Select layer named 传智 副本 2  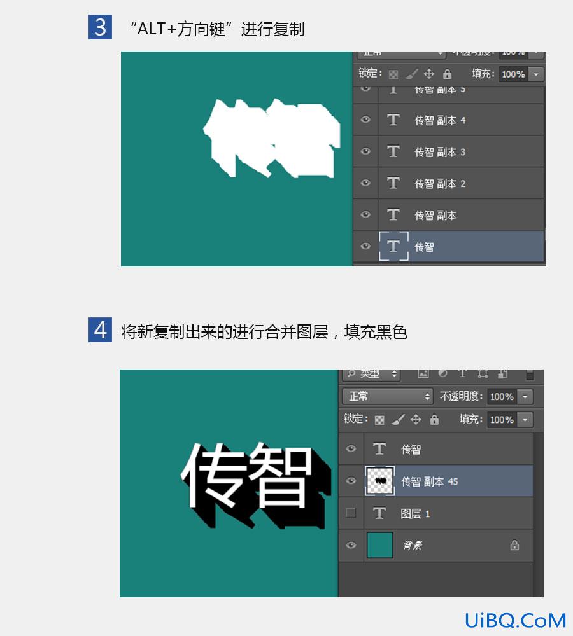pyautogui.click(x=440, y=183)
